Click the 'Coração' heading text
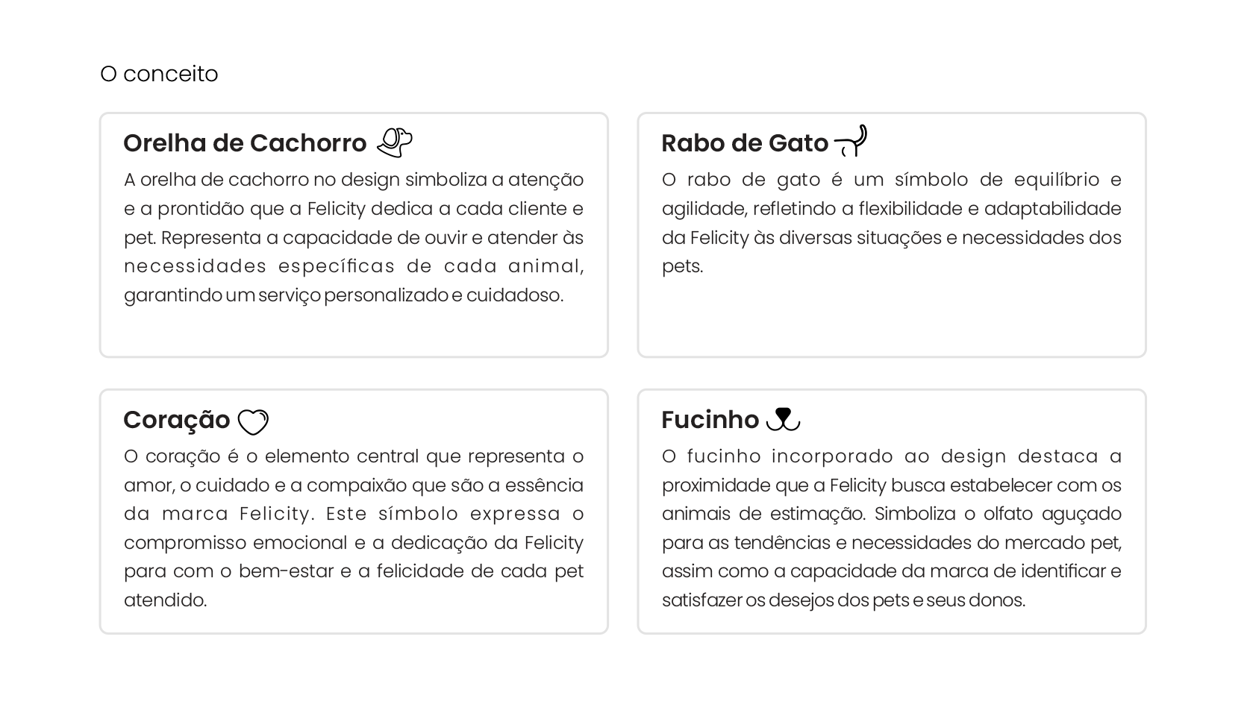This screenshot has width=1247, height=701. [177, 420]
